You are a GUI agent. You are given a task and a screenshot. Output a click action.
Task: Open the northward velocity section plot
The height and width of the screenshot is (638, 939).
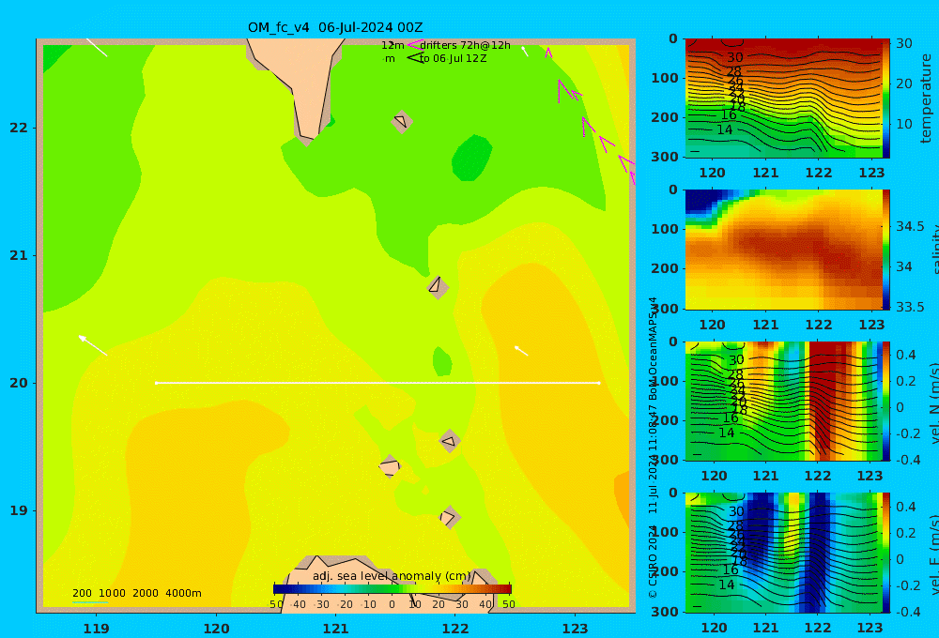point(783,401)
